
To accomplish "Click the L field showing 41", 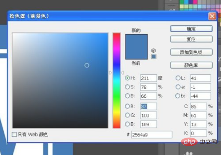I will (x=200, y=78).
